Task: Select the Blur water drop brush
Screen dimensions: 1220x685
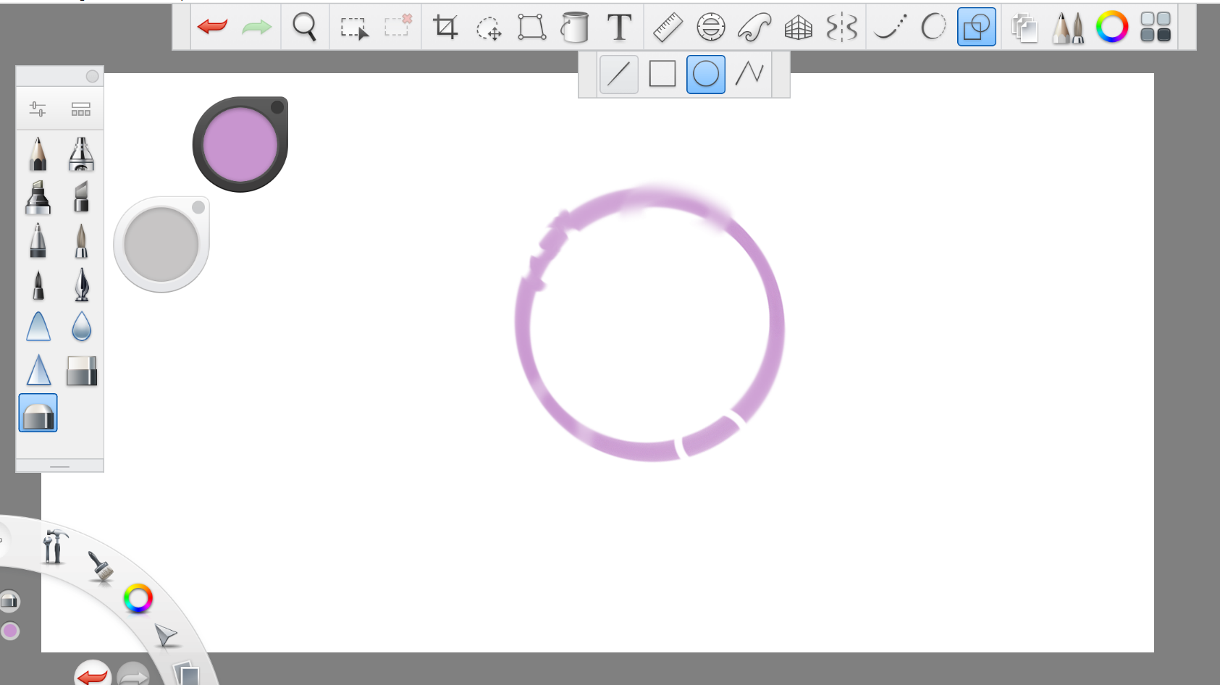Action: pyautogui.click(x=81, y=327)
